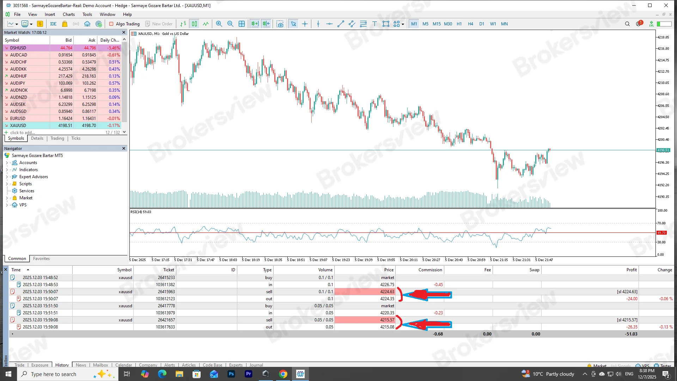Select the crosshair cursor tool

point(305,24)
